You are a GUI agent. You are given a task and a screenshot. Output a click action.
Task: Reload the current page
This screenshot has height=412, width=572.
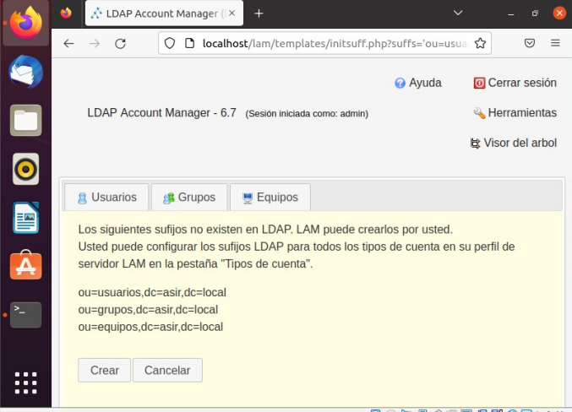[120, 44]
